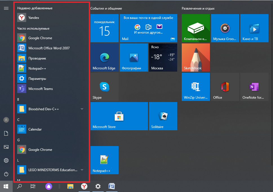Open the Mail tile
Image resolution: width=273 pixels, height=192 pixels.
(x=148, y=28)
